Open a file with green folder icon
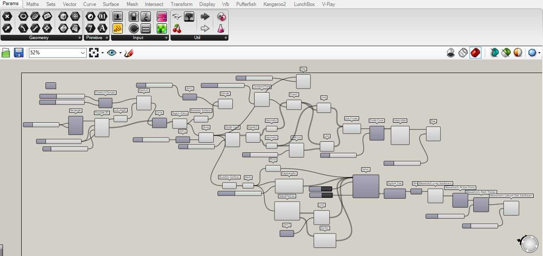This screenshot has width=543, height=256. [x=6, y=53]
